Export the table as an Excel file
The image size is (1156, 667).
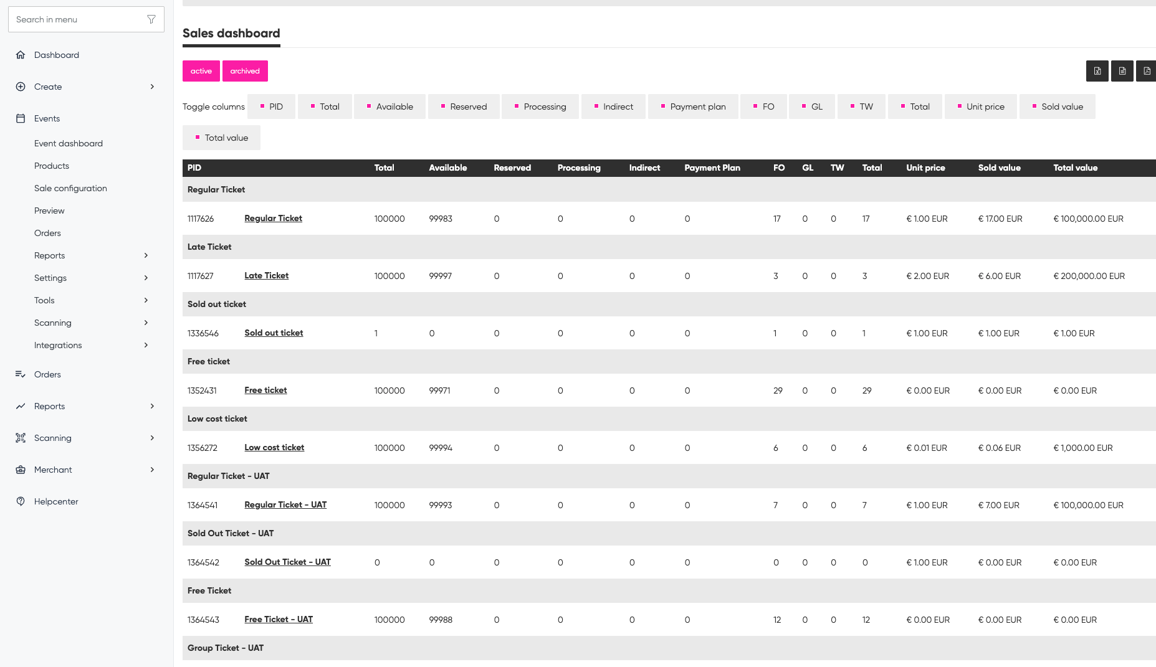[x=1097, y=71]
